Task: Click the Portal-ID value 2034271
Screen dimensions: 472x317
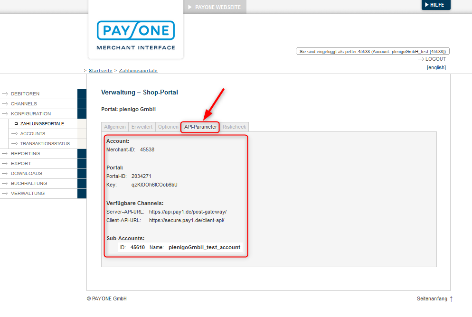Action: click(141, 176)
